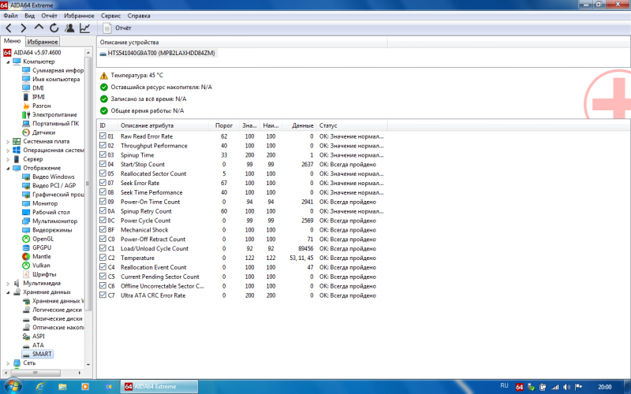Select the Датчики sensor item
Image resolution: width=631 pixels, height=394 pixels.
[43, 132]
